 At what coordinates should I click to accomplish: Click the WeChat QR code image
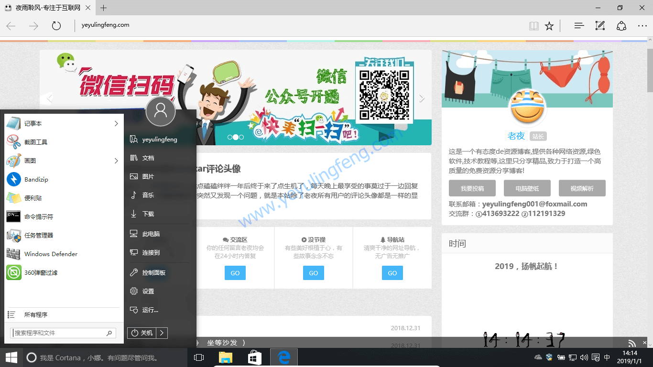[384, 95]
